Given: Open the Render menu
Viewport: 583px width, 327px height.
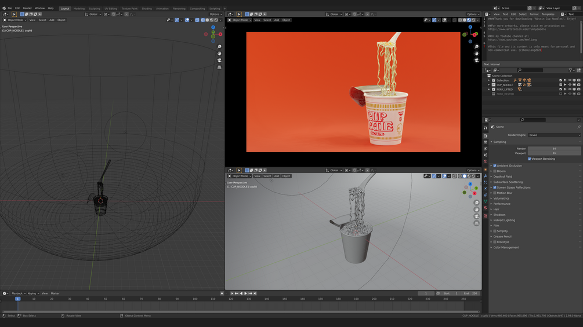Looking at the screenshot, I should click(27, 8).
